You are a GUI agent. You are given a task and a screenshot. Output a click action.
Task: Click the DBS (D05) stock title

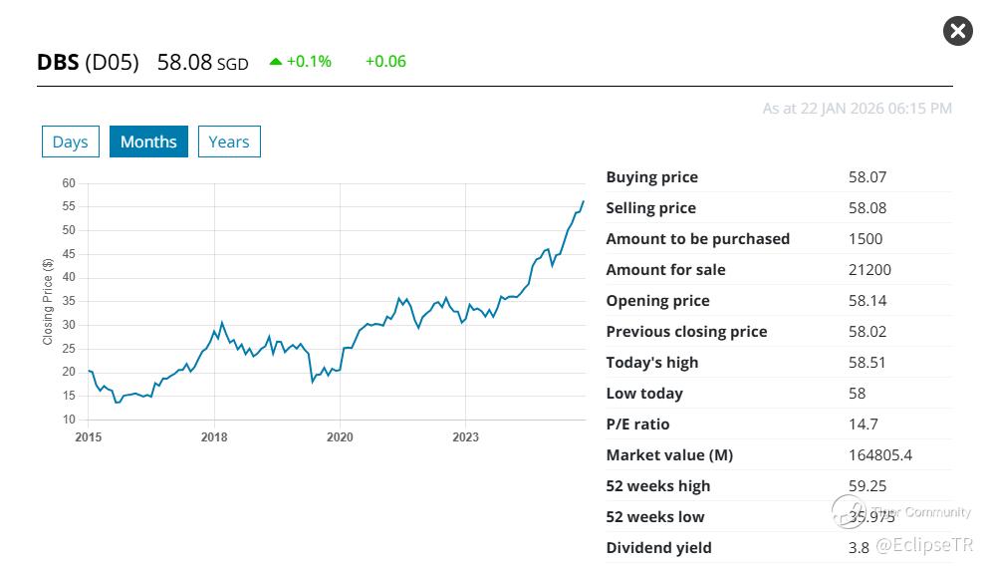click(88, 62)
